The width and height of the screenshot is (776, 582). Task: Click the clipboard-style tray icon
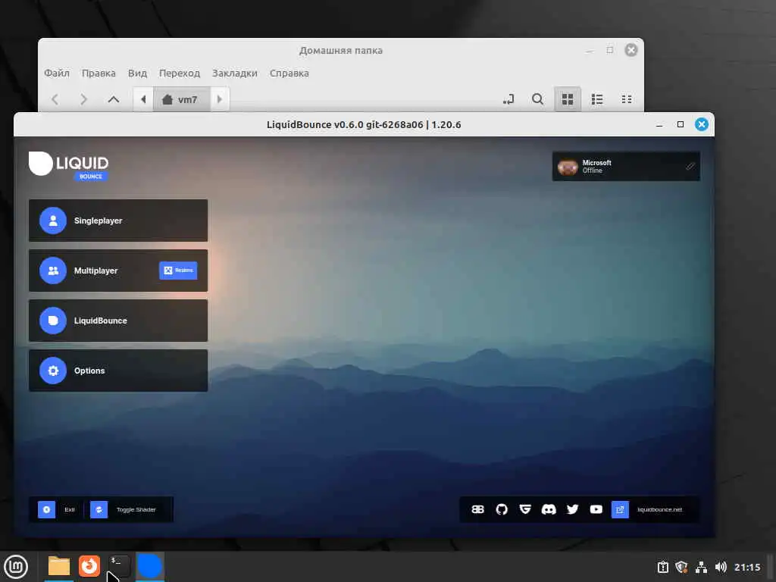(x=662, y=567)
